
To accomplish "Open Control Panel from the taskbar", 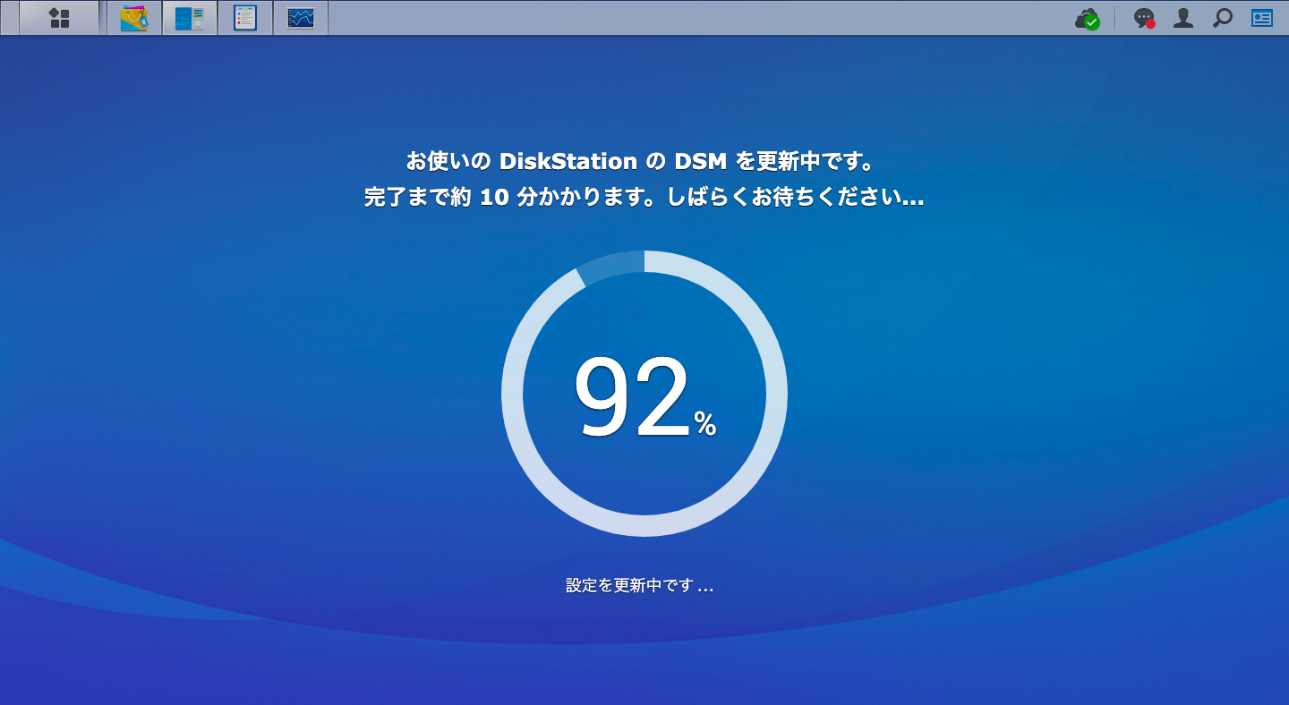I will 190,18.
